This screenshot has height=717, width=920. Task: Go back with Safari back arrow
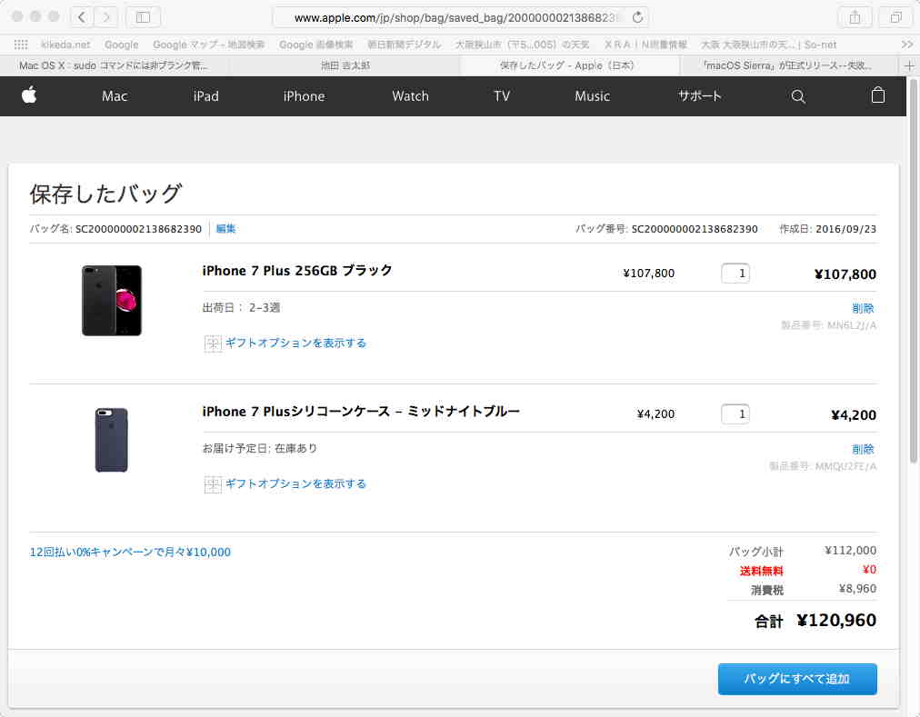[82, 17]
